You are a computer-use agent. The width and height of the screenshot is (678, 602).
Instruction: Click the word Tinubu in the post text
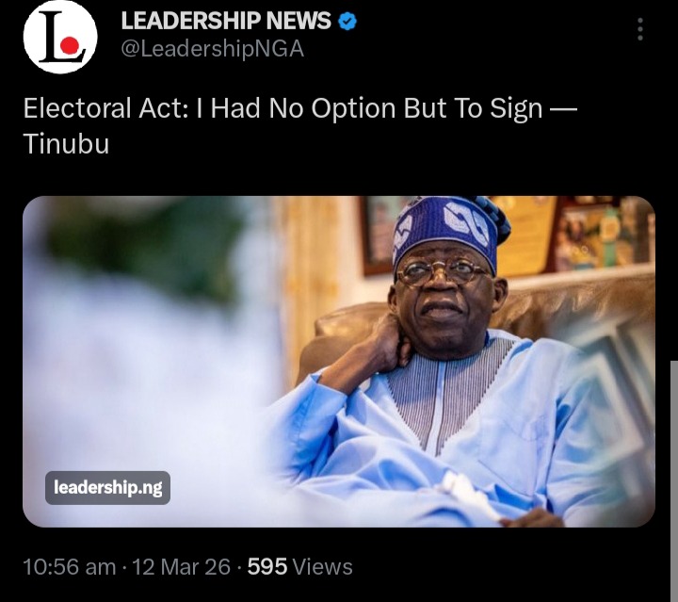point(66,143)
